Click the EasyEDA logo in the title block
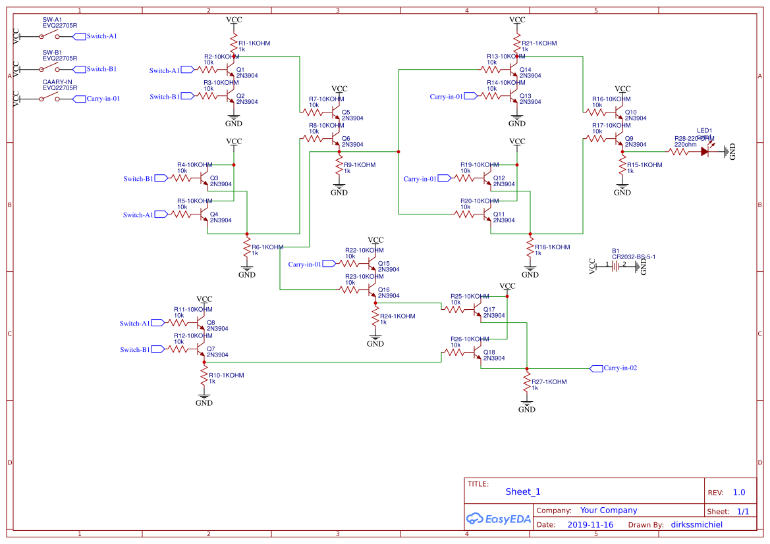 tap(499, 519)
